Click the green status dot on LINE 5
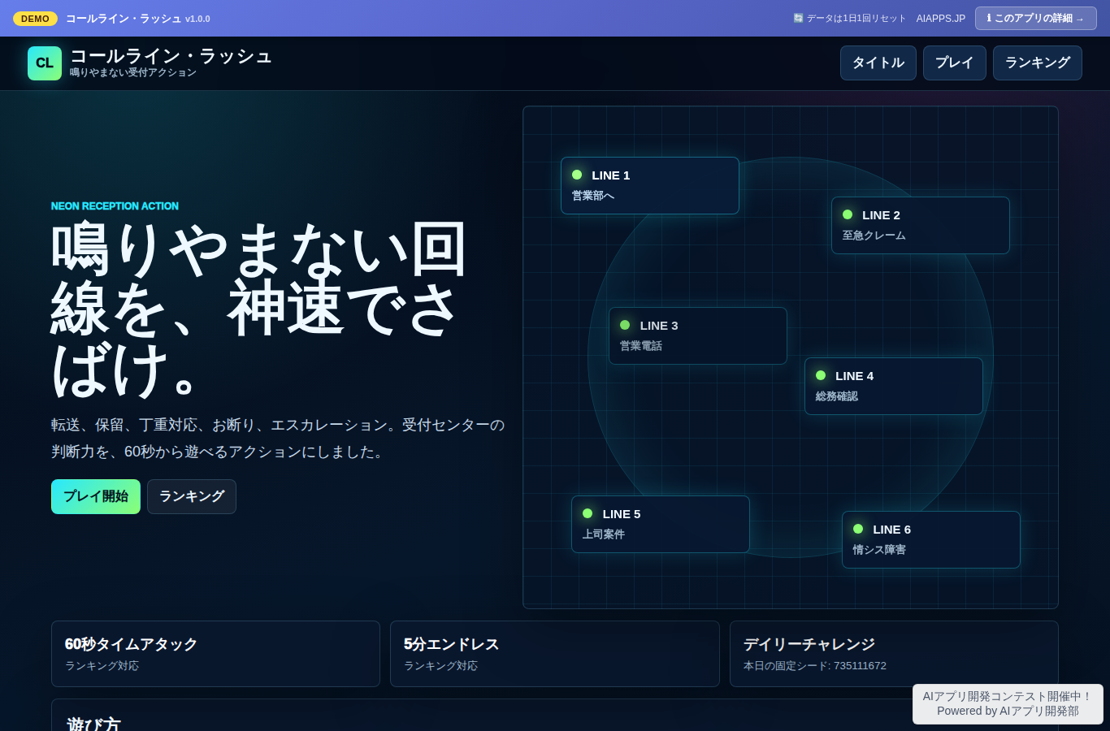 [588, 513]
